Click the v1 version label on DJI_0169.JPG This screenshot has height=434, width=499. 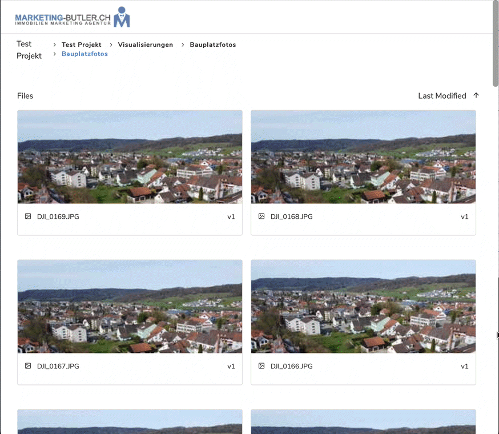click(231, 217)
